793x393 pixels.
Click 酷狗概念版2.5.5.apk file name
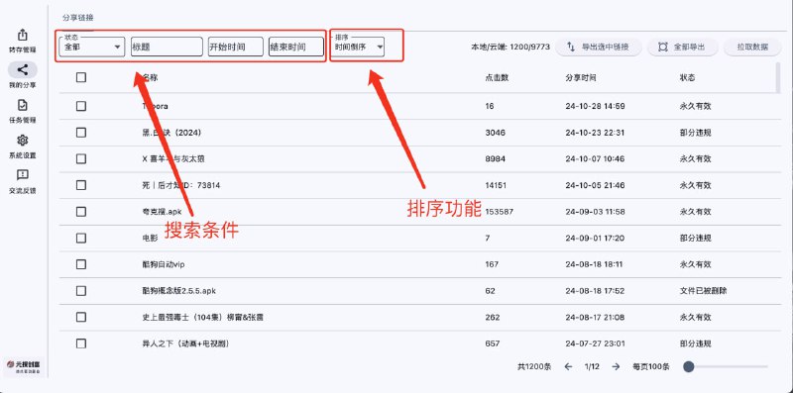tap(179, 290)
